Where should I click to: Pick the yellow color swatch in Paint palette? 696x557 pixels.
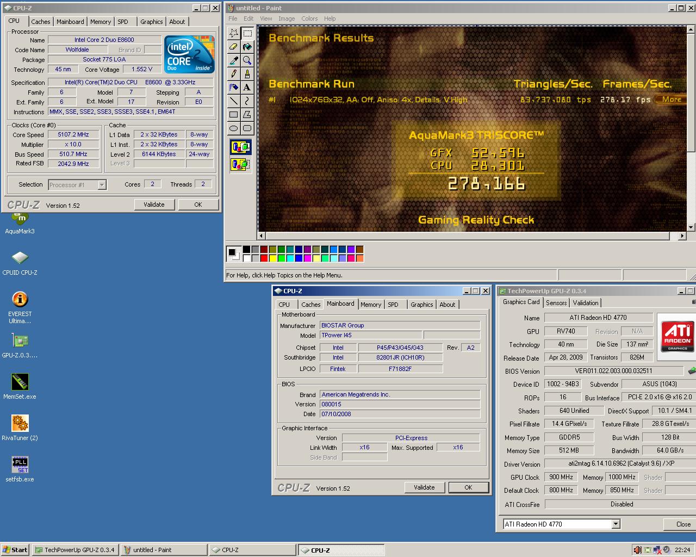[272, 258]
